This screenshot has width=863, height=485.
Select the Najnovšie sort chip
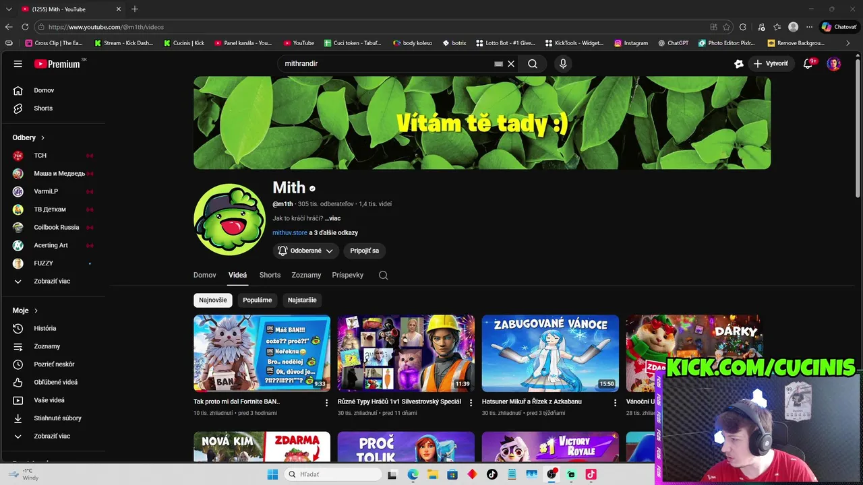[x=213, y=300]
